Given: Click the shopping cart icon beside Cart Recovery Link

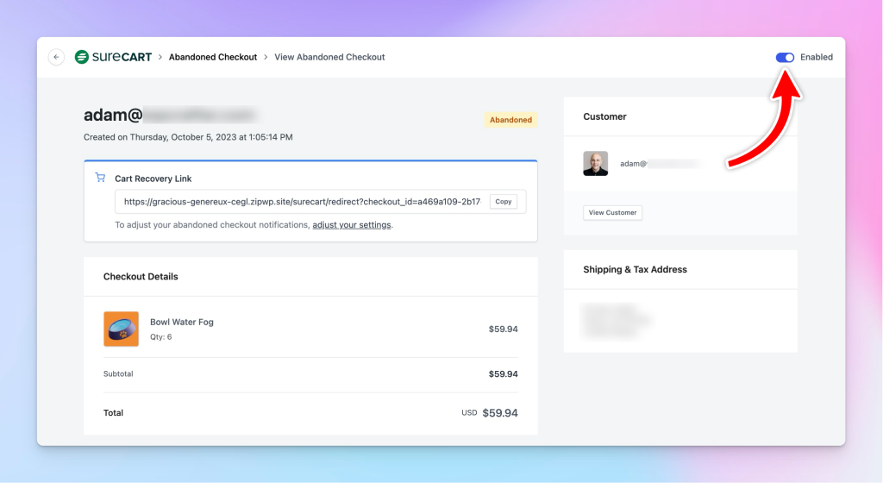Looking at the screenshot, I should 100,179.
